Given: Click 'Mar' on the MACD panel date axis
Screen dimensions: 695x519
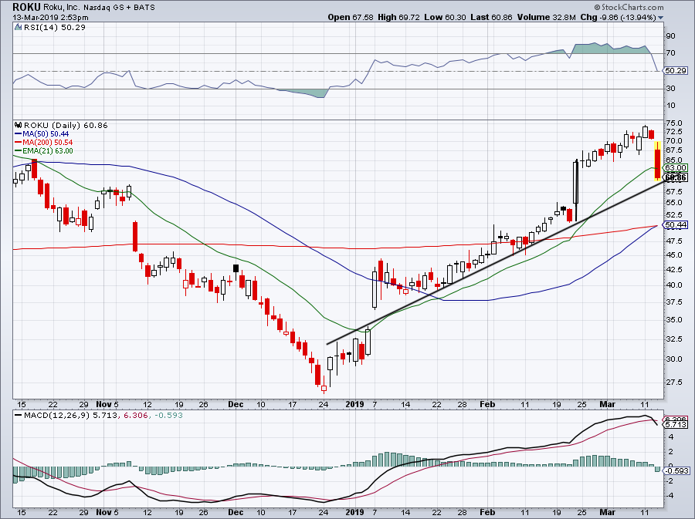Looking at the screenshot, I should (607, 512).
